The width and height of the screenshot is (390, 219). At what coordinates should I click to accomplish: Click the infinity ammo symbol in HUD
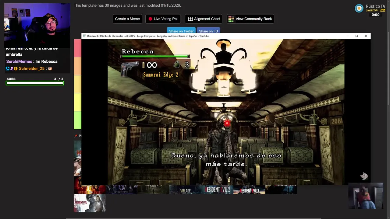pyautogui.click(x=152, y=65)
